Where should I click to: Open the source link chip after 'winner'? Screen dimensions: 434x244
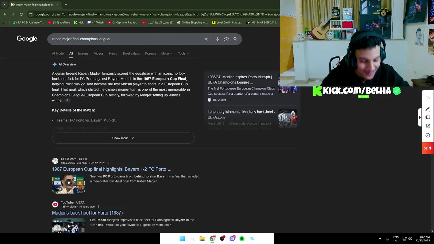point(67,100)
